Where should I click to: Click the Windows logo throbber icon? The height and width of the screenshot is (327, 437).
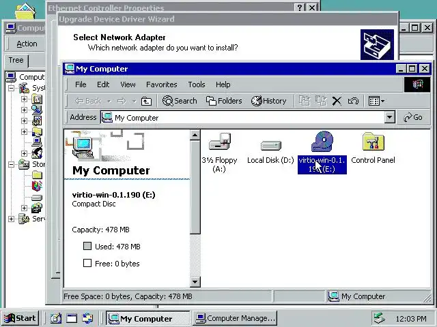pos(417,84)
